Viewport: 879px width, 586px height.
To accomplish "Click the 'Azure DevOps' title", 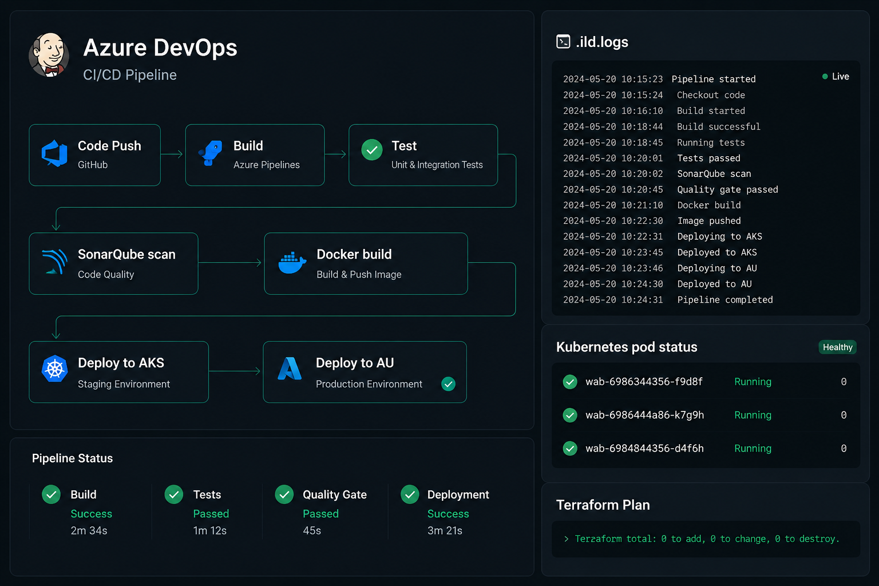I will [160, 47].
